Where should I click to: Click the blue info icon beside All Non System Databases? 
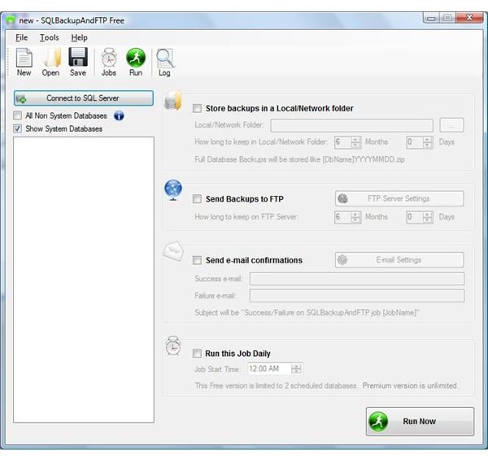pos(119,115)
